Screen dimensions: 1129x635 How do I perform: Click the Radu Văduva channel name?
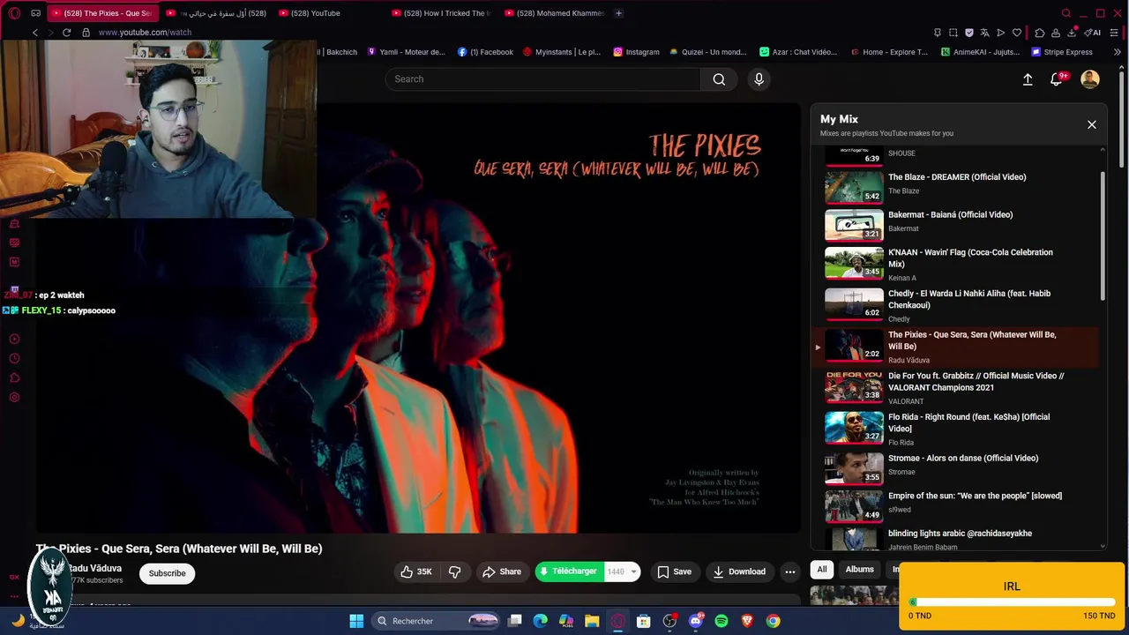(x=95, y=568)
